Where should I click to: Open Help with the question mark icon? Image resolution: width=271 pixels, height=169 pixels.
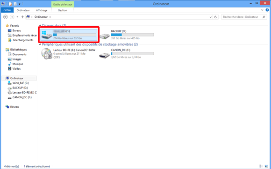pos(267,10)
